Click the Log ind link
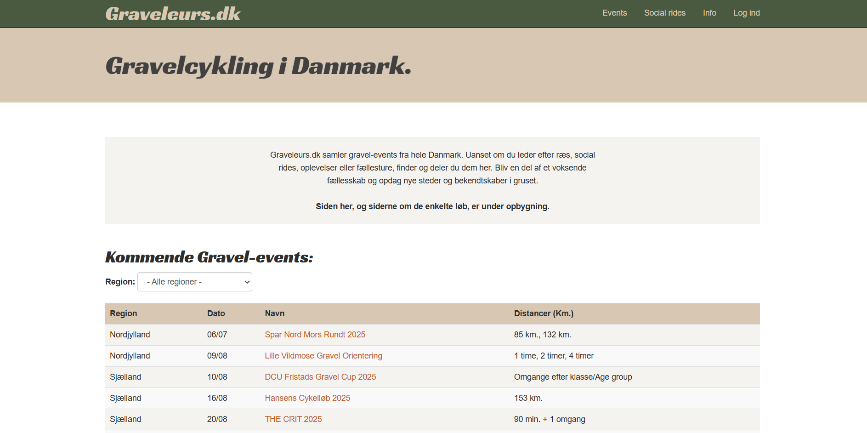This screenshot has height=433, width=867. 746,13
